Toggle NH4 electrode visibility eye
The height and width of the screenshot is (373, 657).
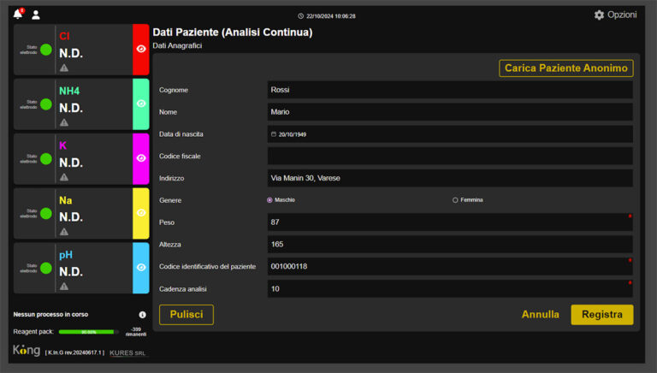pos(141,104)
